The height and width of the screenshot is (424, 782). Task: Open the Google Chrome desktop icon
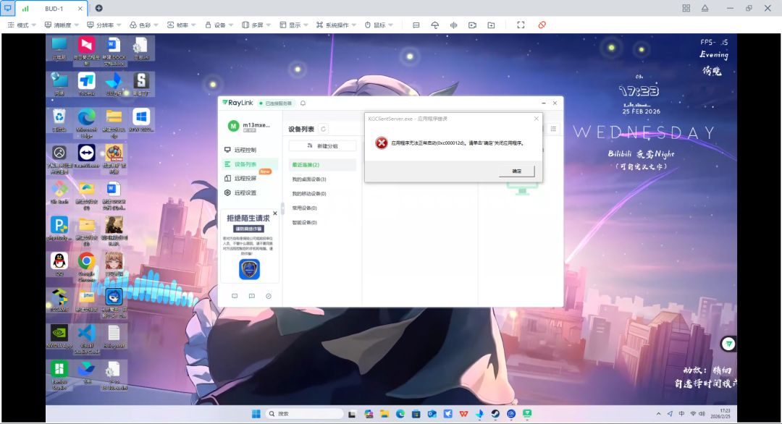[x=86, y=266]
